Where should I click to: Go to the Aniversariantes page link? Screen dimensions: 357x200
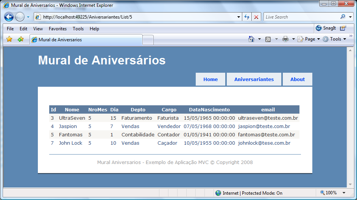tap(254, 79)
